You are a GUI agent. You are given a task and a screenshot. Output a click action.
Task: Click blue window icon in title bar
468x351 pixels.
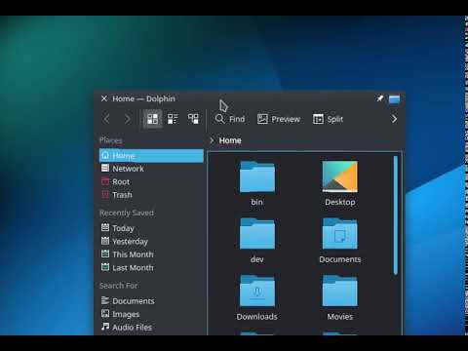(394, 99)
